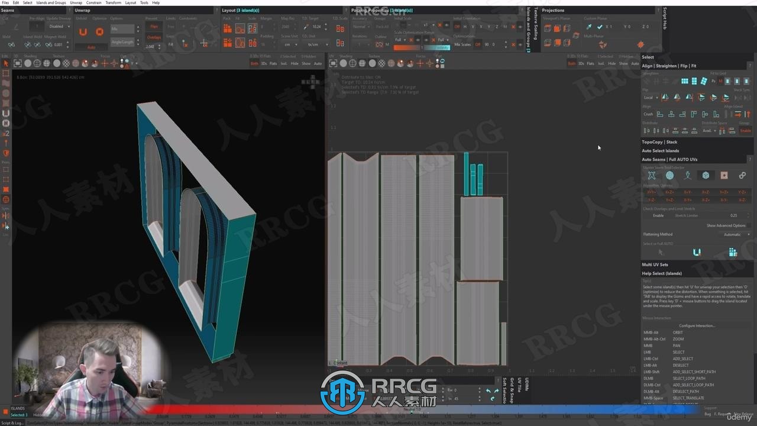Image resolution: width=757 pixels, height=426 pixels.
Task: Click the Align Island vertical arrow icon
Action: (x=748, y=114)
